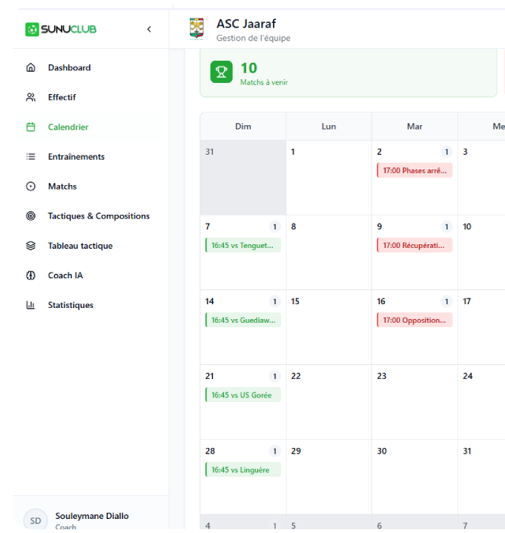Viewport: 505px width, 533px height.
Task: Click the Tableau tactique layers icon
Action: (30, 246)
